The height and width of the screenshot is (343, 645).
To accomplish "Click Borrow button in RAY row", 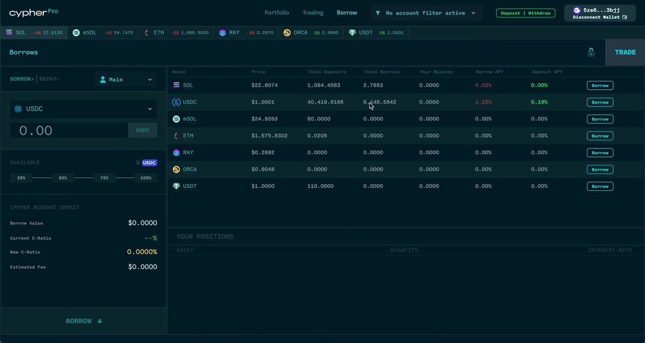I will [600, 153].
